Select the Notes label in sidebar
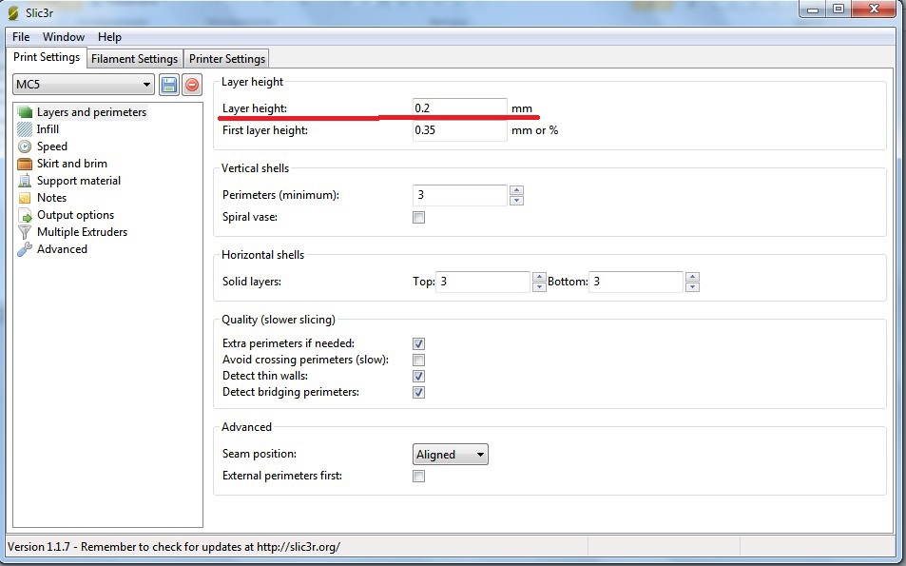The width and height of the screenshot is (906, 566). (52, 198)
